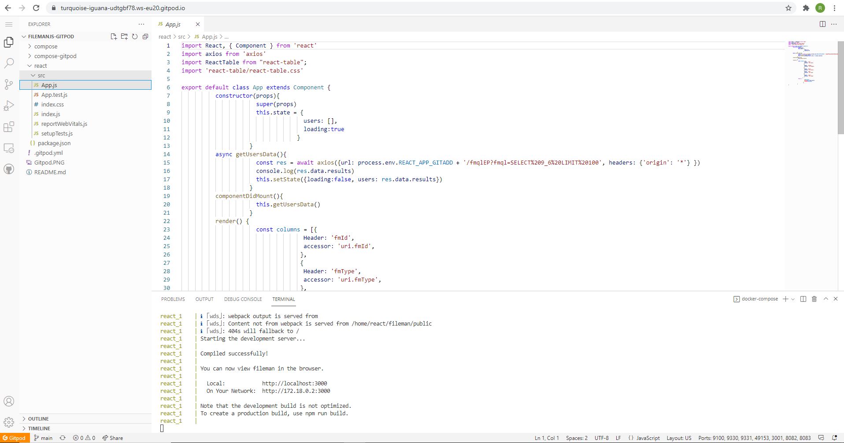The height and width of the screenshot is (443, 844).
Task: Open the GitHub view in activity bar
Action: tap(9, 169)
